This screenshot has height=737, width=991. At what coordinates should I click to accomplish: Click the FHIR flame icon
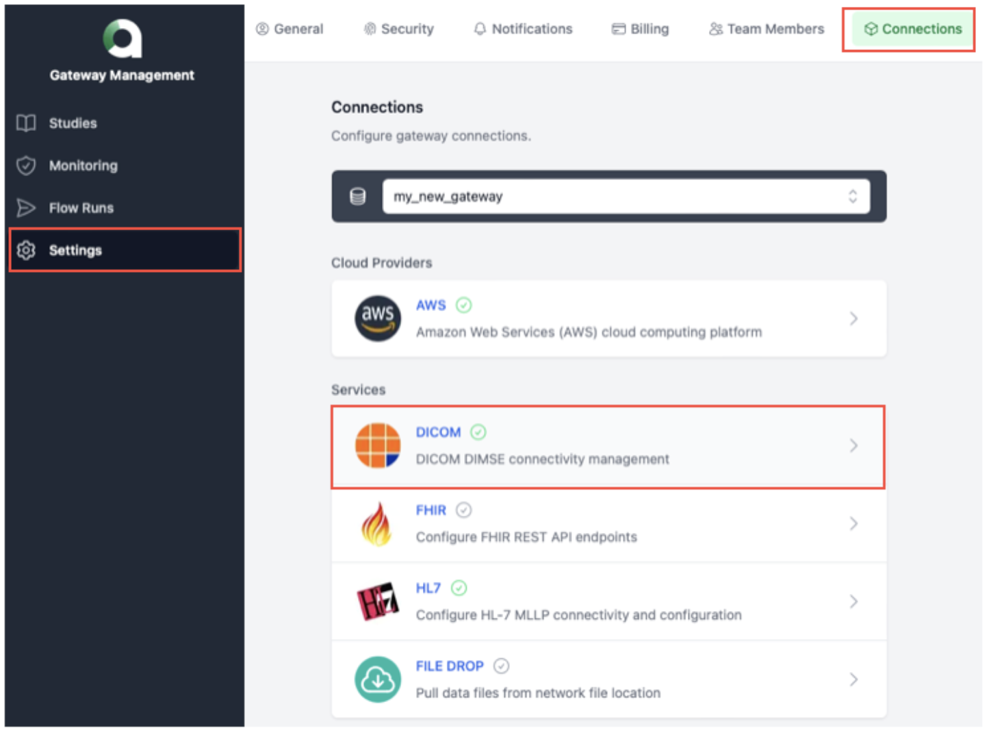376,524
